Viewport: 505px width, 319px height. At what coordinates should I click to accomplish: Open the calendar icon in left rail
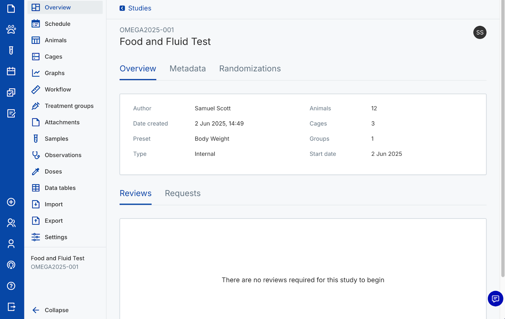click(x=11, y=71)
